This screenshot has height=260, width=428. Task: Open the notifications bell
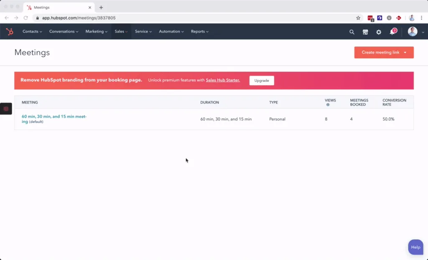(393, 32)
